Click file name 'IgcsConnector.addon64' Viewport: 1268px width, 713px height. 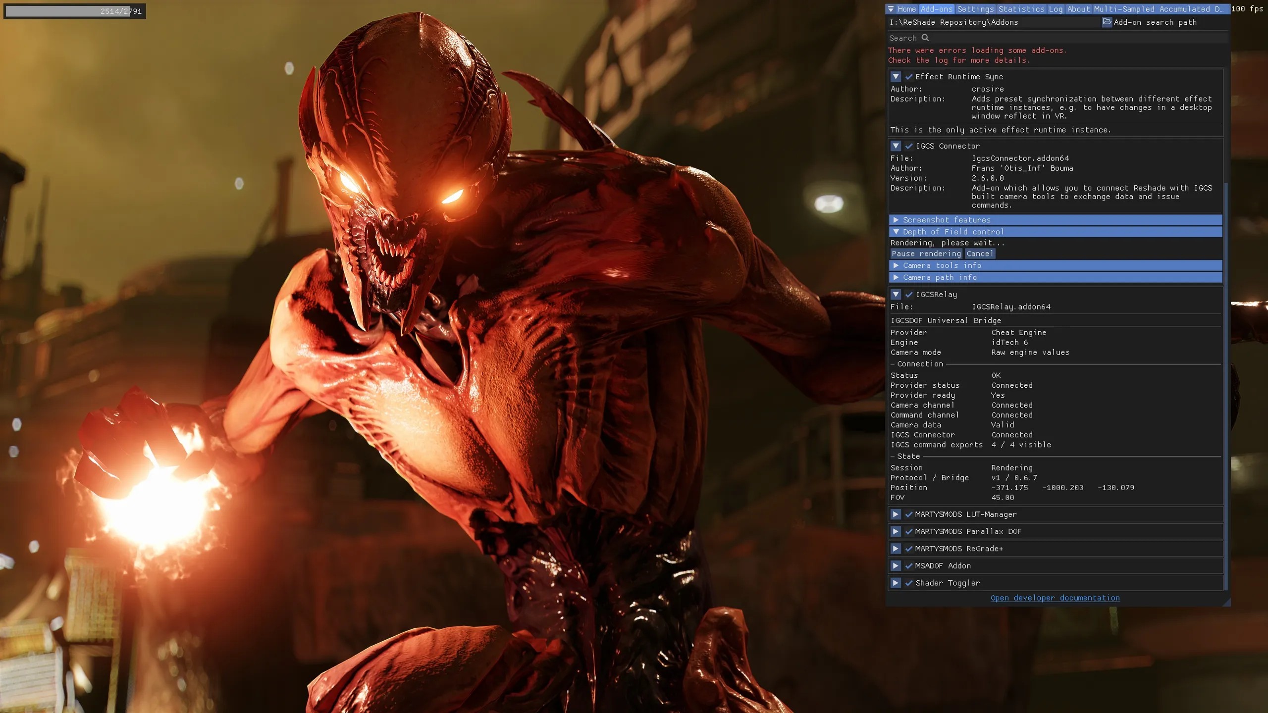tap(1020, 158)
